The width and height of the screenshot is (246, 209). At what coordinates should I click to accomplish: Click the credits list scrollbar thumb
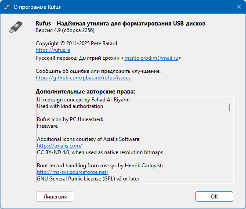230,107
